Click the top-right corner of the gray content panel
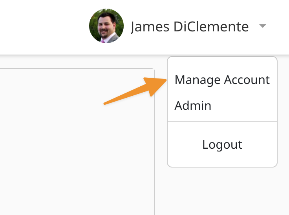The height and width of the screenshot is (215, 289). coord(154,70)
